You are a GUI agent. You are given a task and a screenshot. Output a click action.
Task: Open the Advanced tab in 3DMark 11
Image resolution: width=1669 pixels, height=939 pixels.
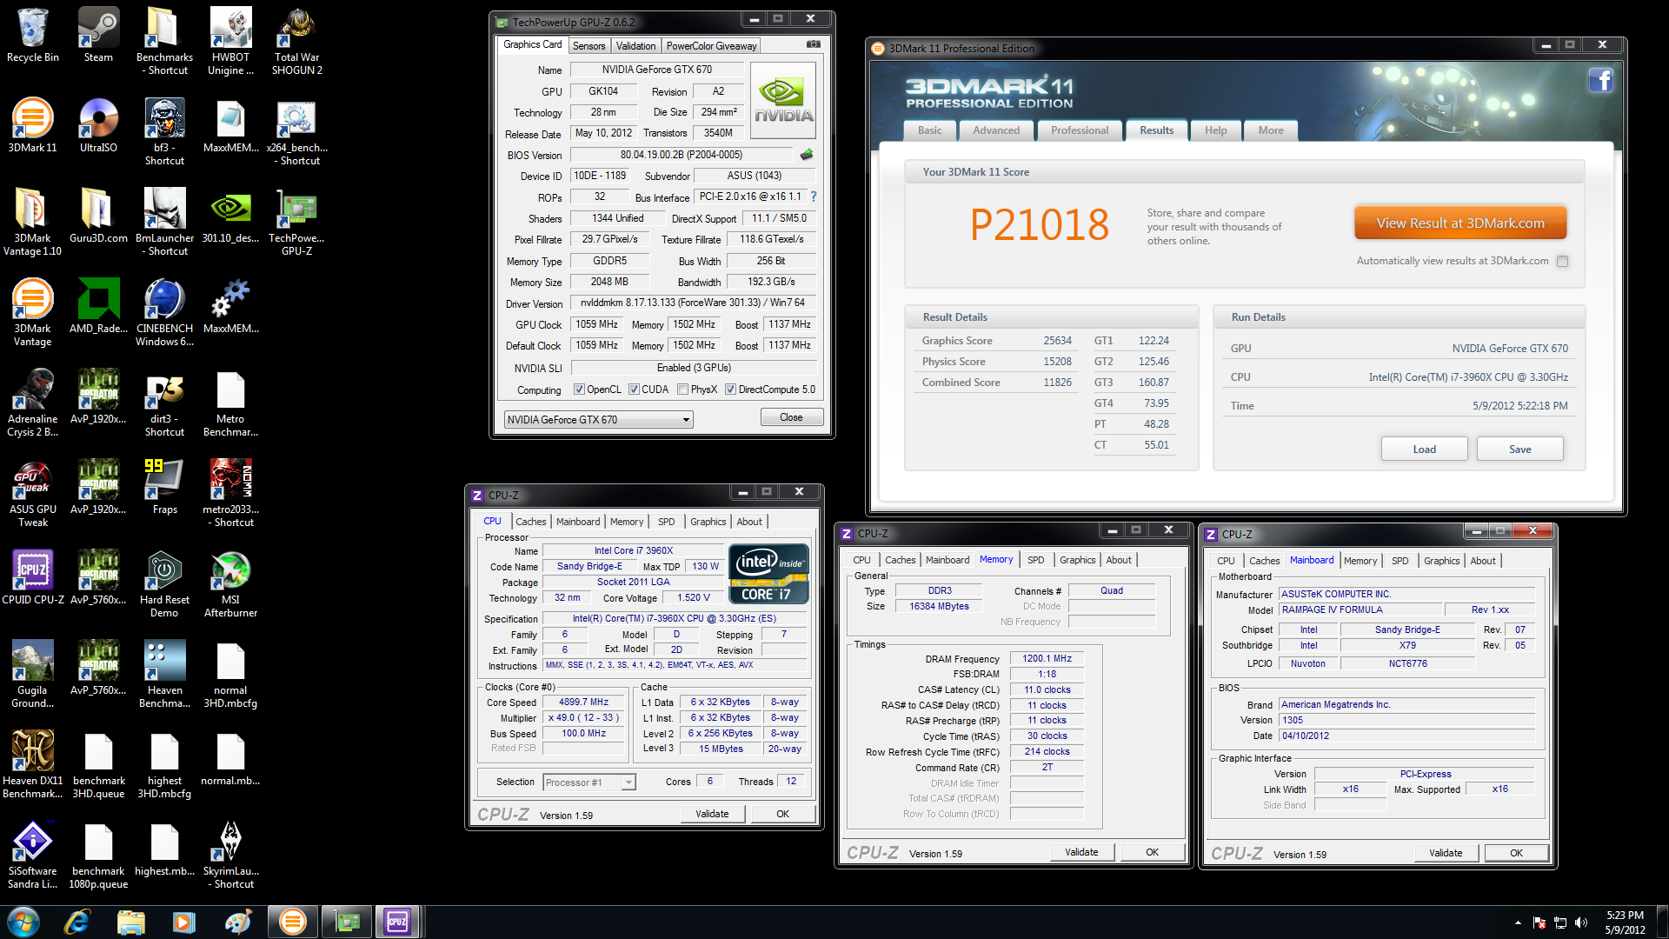(996, 130)
